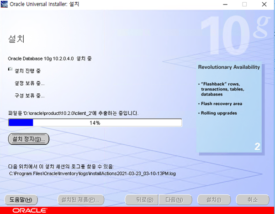This screenshot has height=214, width=275.
Task: Click the 설치 page heading
Action: pyautogui.click(x=16, y=39)
